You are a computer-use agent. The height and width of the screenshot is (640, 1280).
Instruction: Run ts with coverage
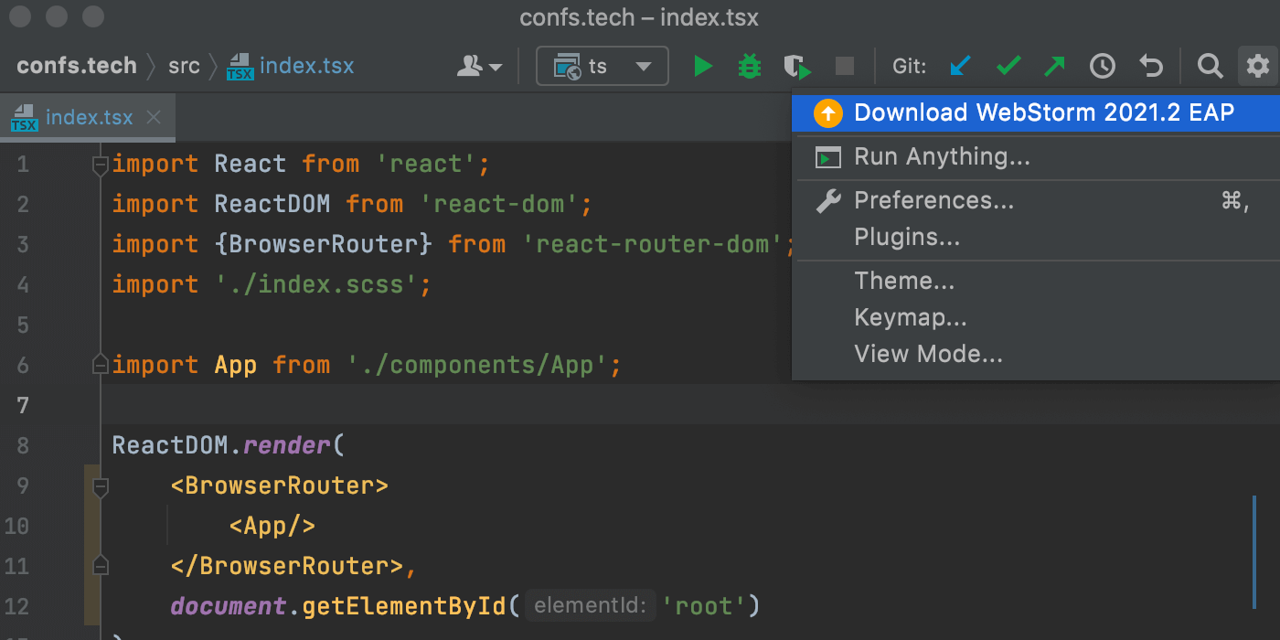[x=795, y=65]
